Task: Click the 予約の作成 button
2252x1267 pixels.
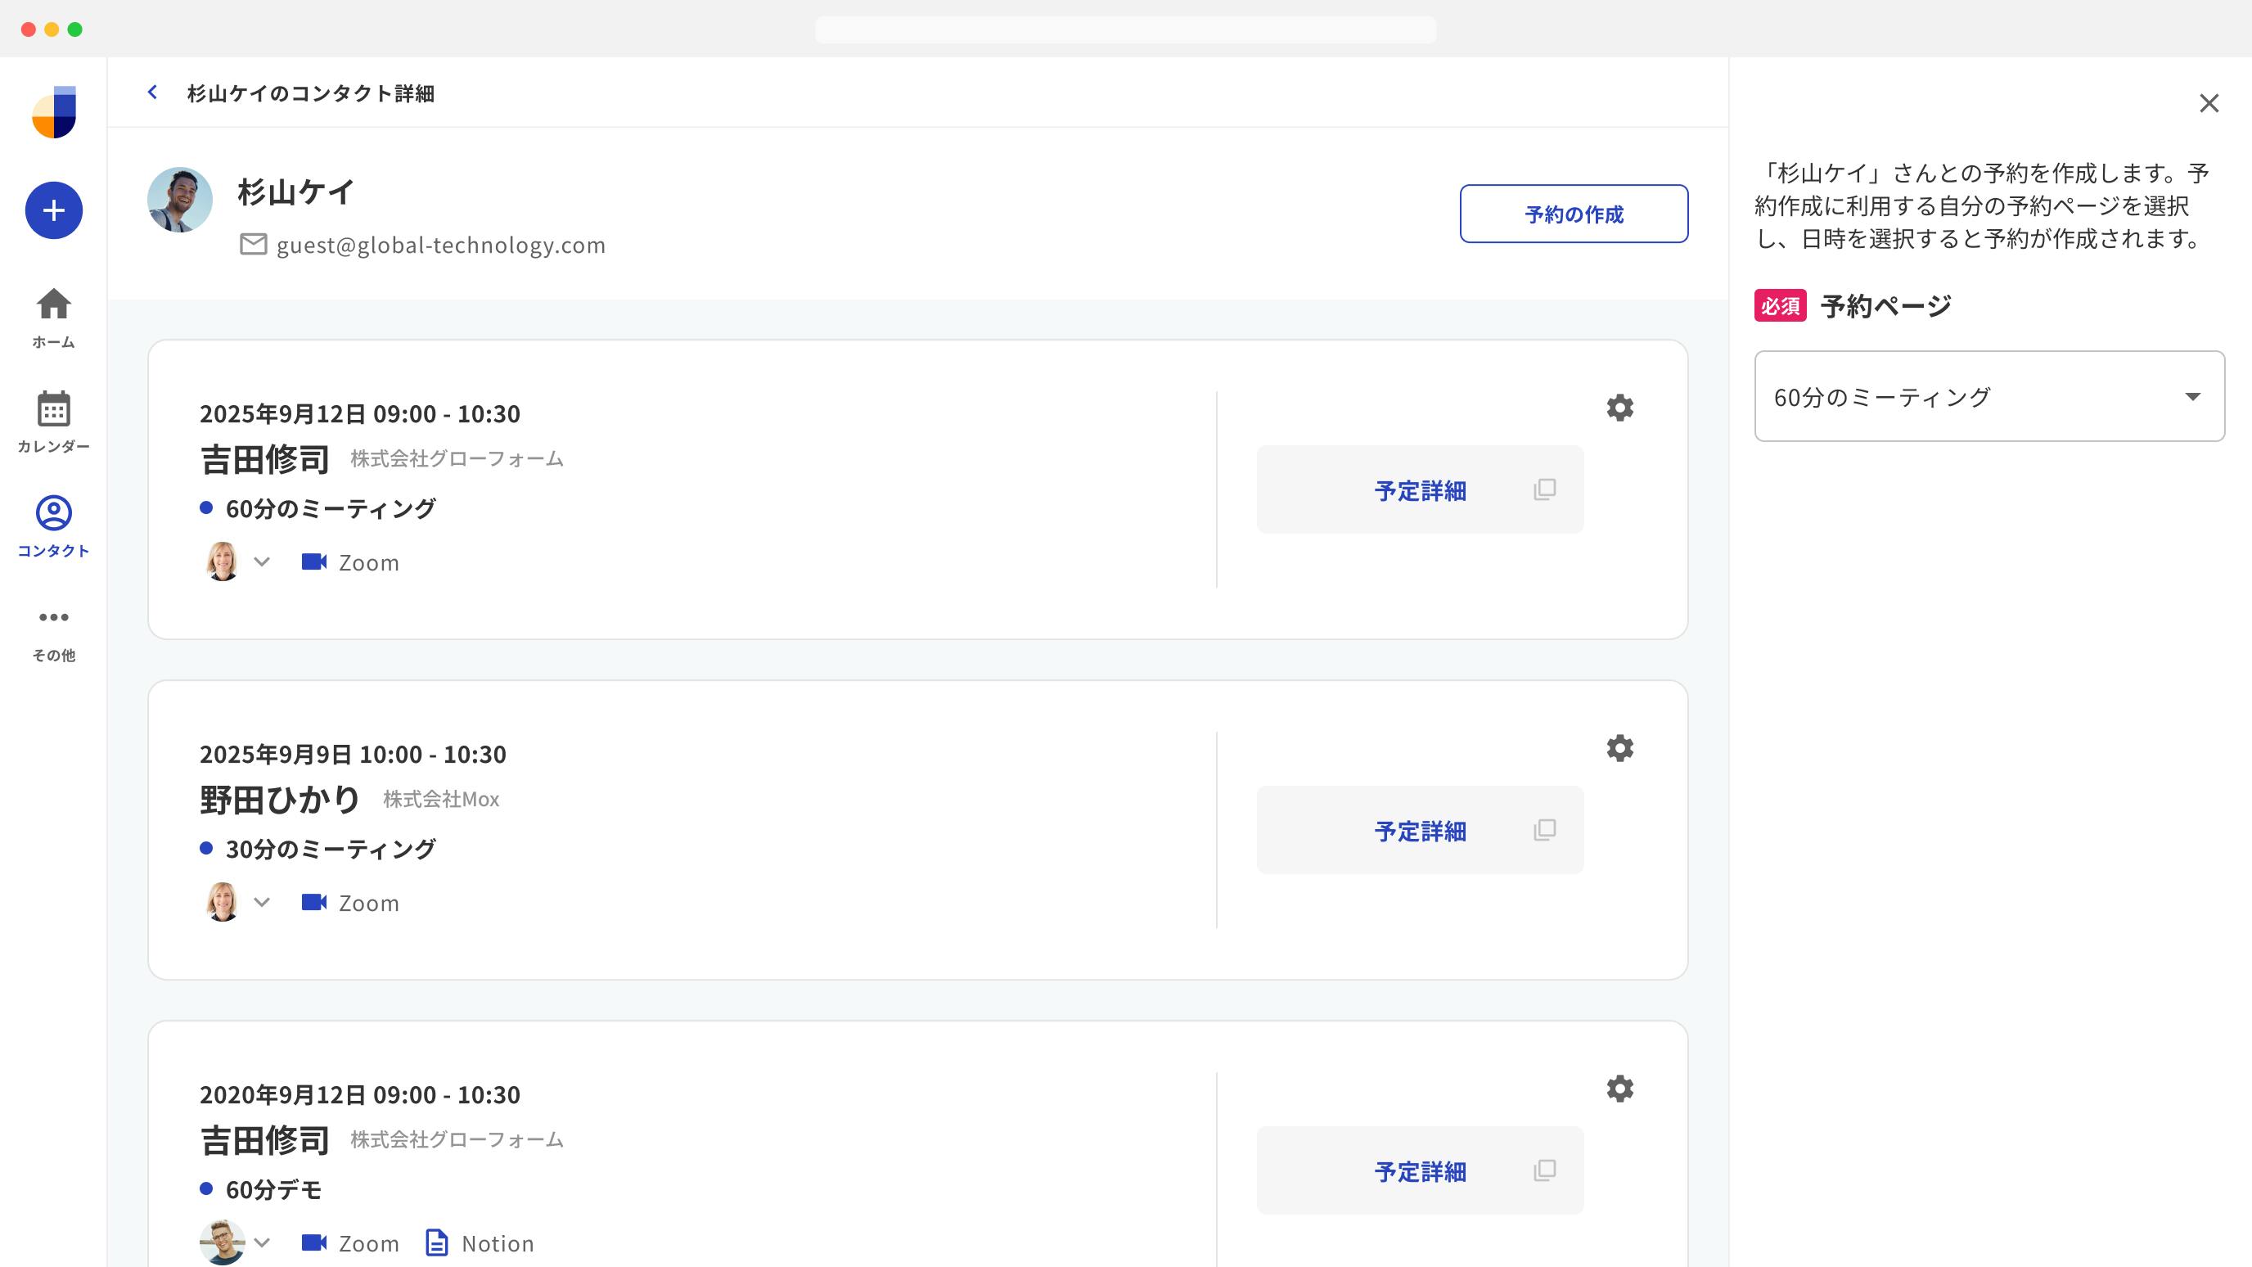Action: 1573,214
